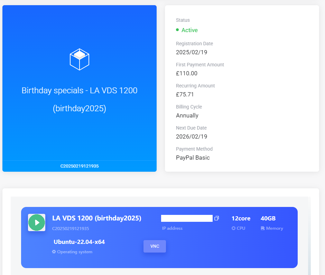Click the 40GB memory value
The image size is (325, 275).
[x=268, y=218]
